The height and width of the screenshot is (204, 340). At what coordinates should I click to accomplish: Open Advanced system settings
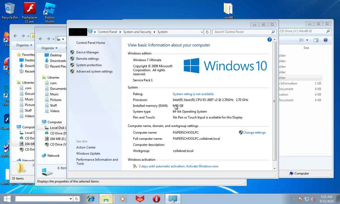(x=94, y=71)
